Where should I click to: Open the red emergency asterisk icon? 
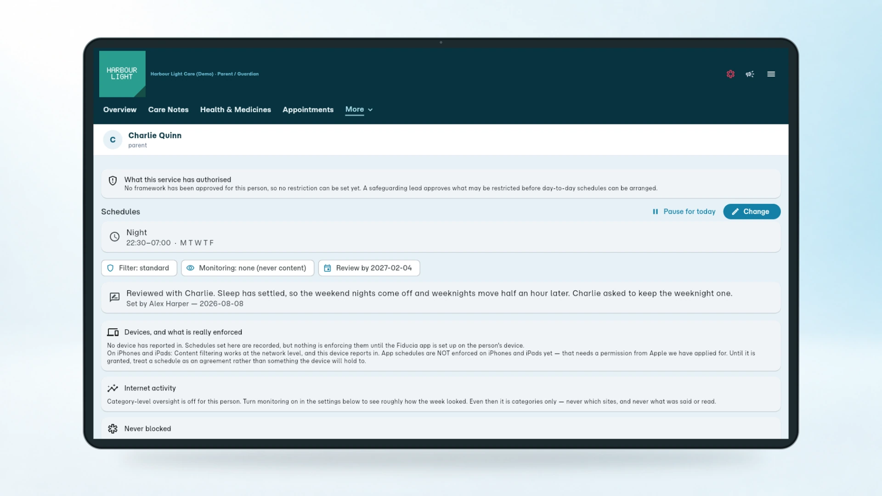[730, 74]
